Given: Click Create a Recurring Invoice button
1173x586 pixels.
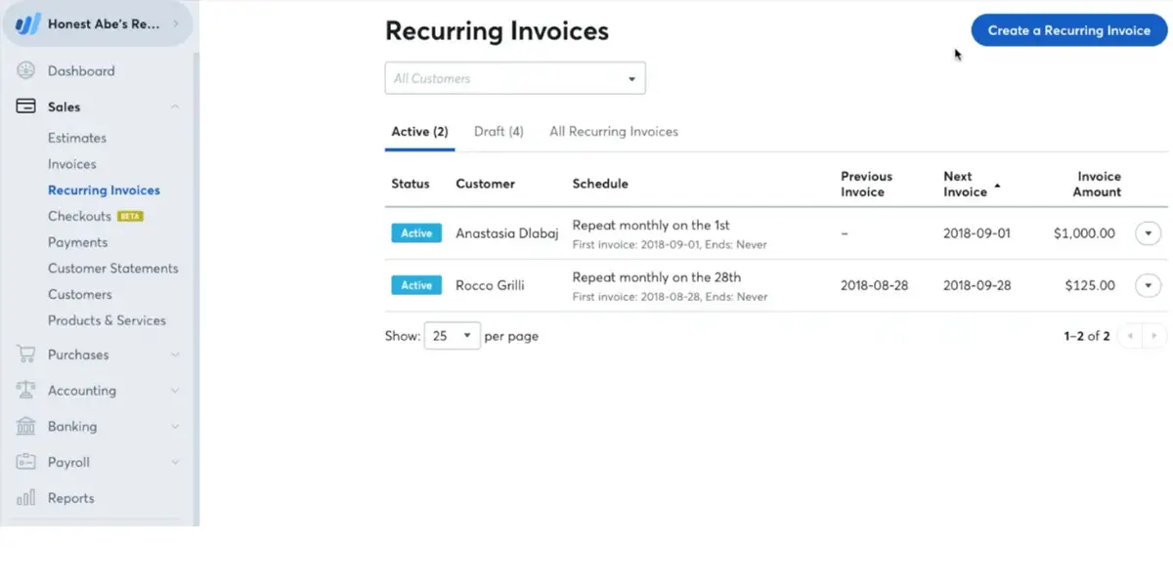Looking at the screenshot, I should 1069,30.
